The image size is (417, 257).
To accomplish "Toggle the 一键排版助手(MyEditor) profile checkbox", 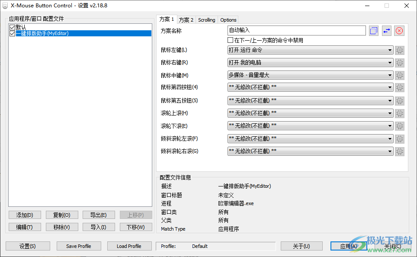I will 12,33.
